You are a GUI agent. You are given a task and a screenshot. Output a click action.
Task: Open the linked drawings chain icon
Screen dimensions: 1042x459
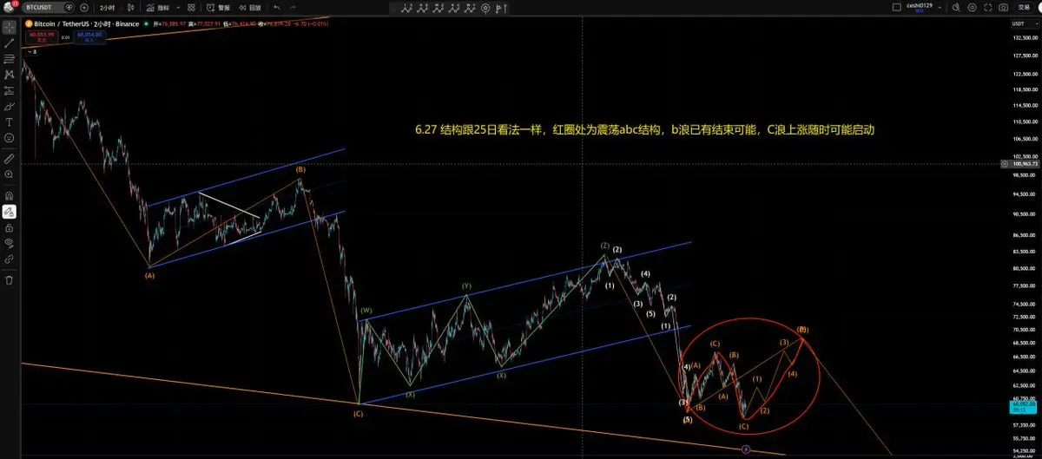[x=10, y=259]
